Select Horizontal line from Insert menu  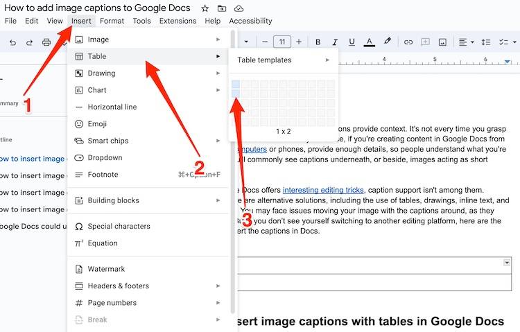coord(112,107)
